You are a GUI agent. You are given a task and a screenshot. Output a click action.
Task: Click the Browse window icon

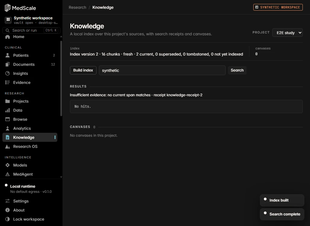8,119
